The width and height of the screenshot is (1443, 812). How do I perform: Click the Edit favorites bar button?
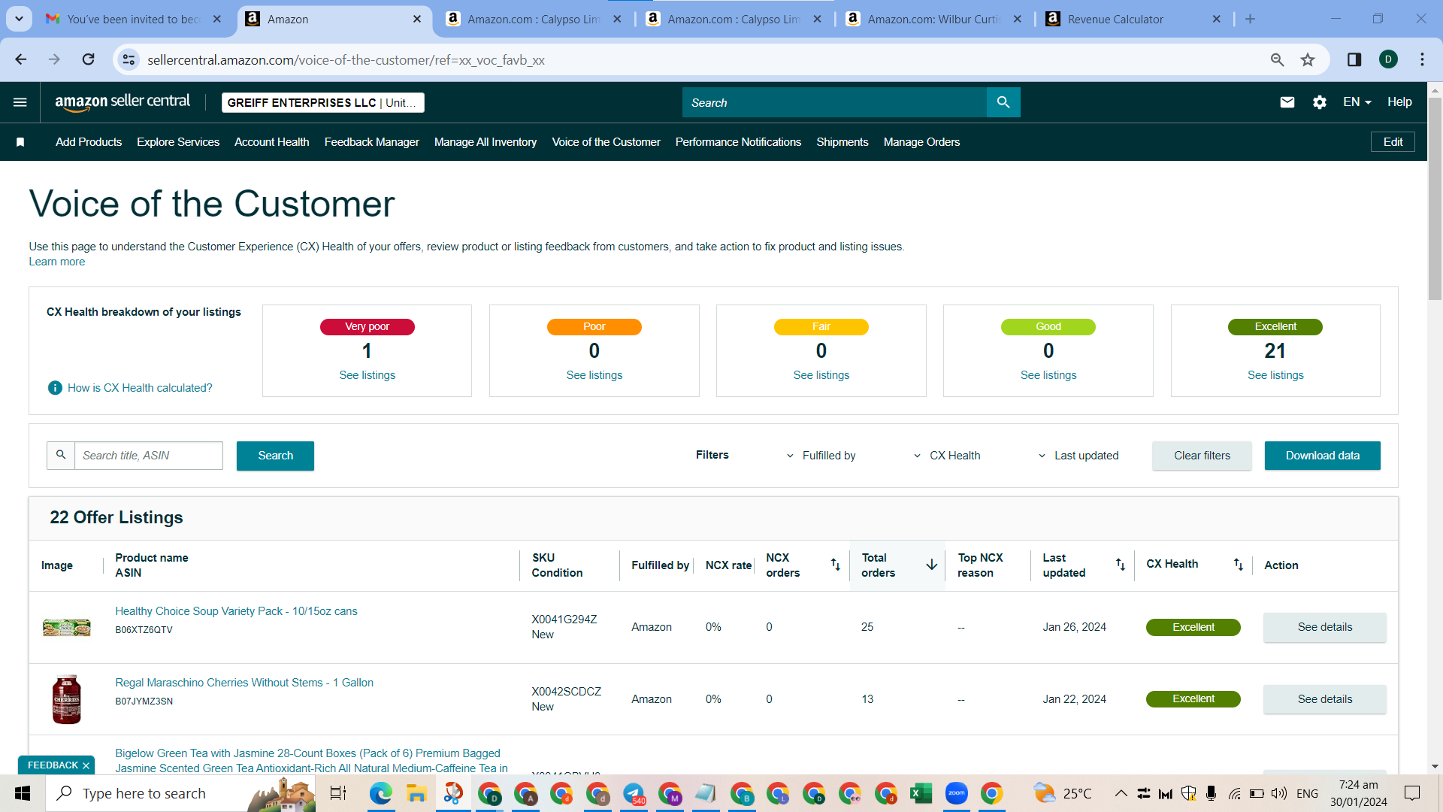pos(1393,142)
